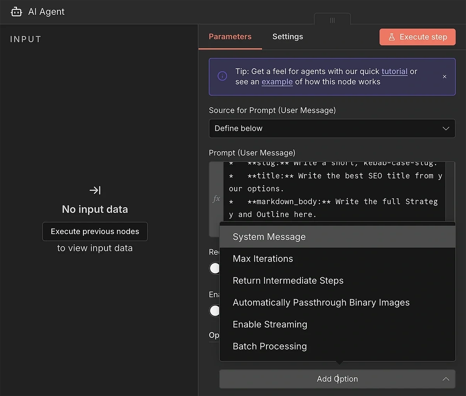Click the info icon in the tip banner
This screenshot has width=466, height=396.
(x=222, y=76)
